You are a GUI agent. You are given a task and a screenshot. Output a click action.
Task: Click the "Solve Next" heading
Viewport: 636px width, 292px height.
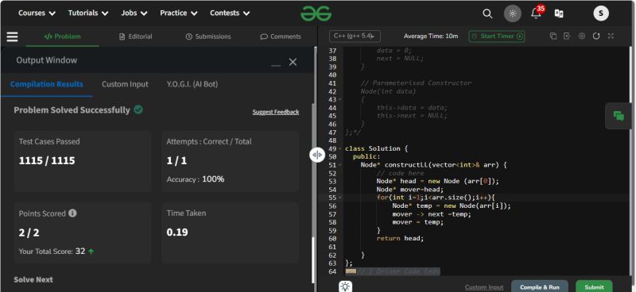tap(33, 279)
